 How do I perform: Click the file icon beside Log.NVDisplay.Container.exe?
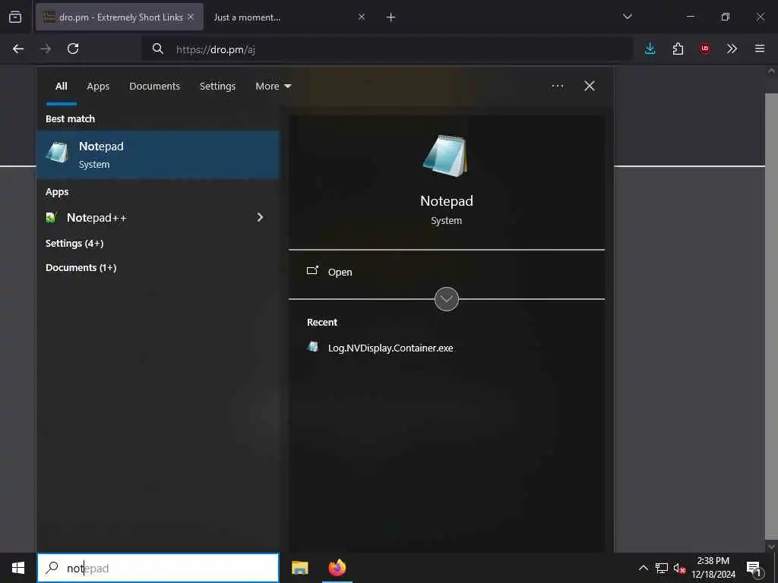(312, 347)
